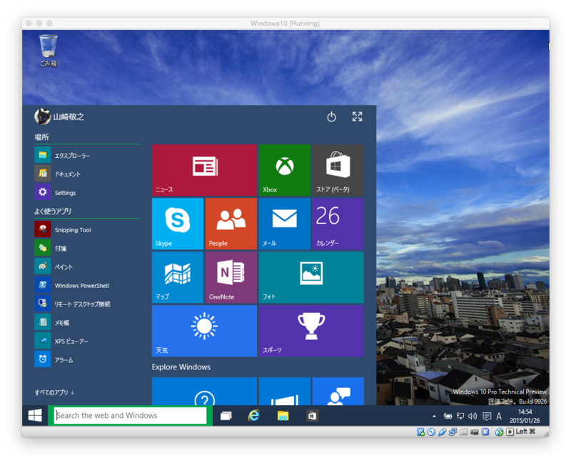Open the ニュース news tile

204,170
